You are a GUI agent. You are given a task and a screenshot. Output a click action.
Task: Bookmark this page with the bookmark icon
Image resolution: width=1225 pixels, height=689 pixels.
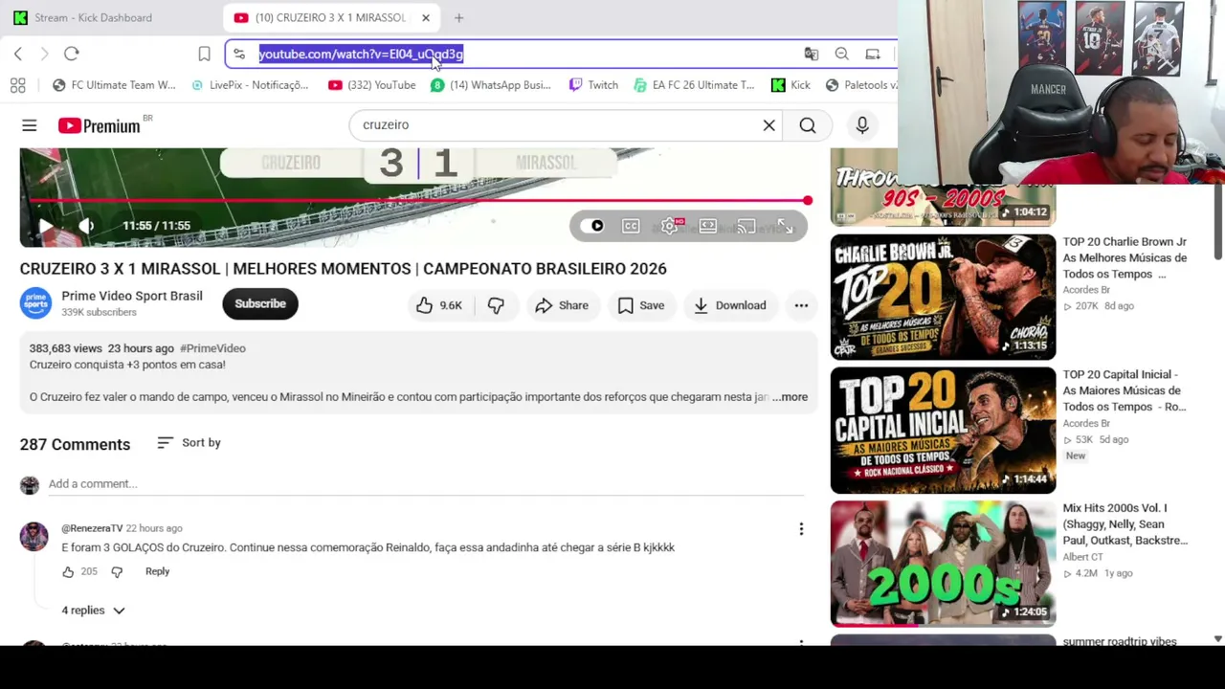tap(204, 54)
